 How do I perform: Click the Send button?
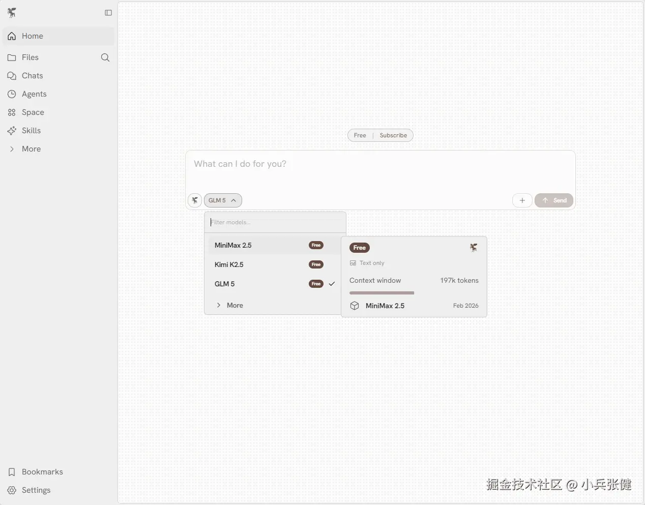[554, 200]
